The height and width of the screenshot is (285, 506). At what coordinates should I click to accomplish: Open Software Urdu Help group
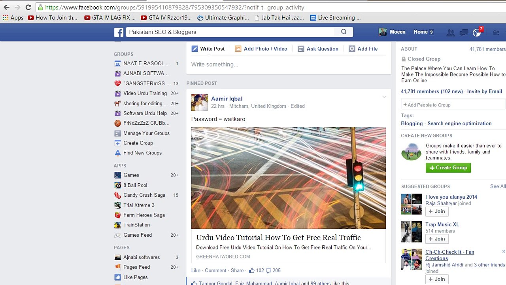pyautogui.click(x=145, y=113)
